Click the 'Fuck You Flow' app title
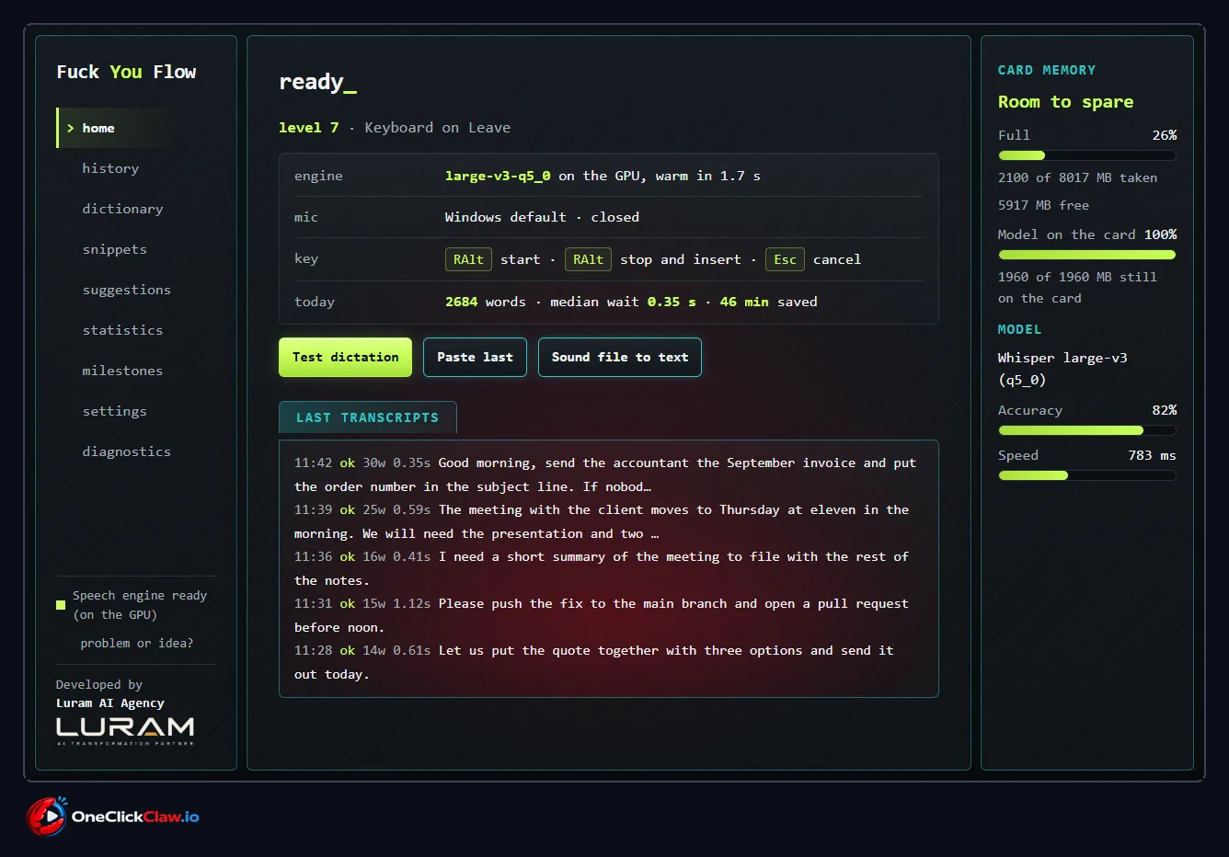 (126, 72)
